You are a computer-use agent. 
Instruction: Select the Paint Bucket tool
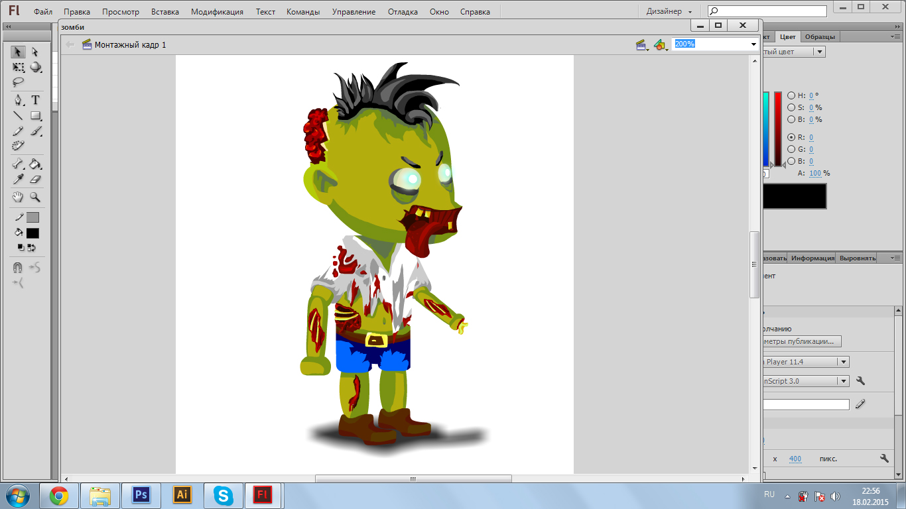coord(36,164)
